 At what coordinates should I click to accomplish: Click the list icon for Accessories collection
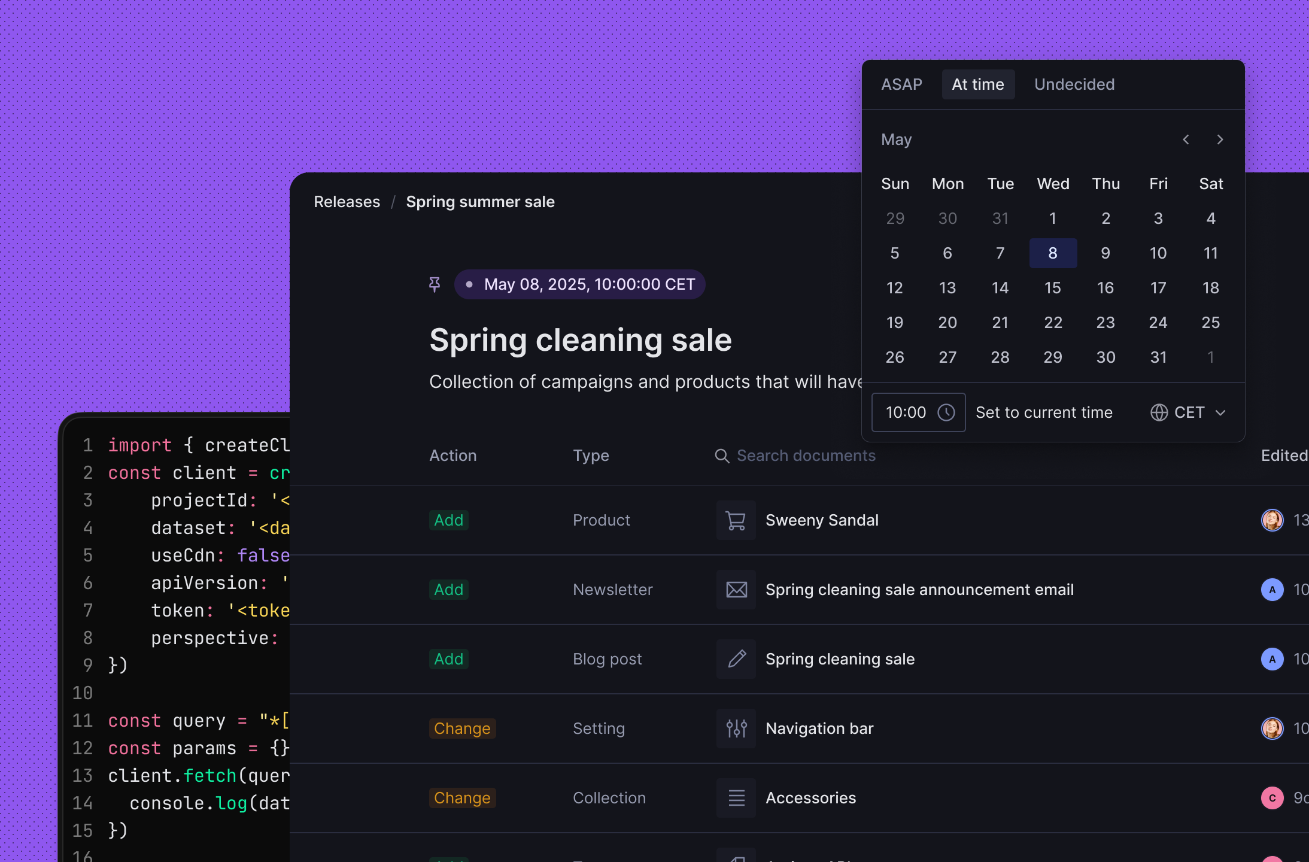tap(736, 798)
